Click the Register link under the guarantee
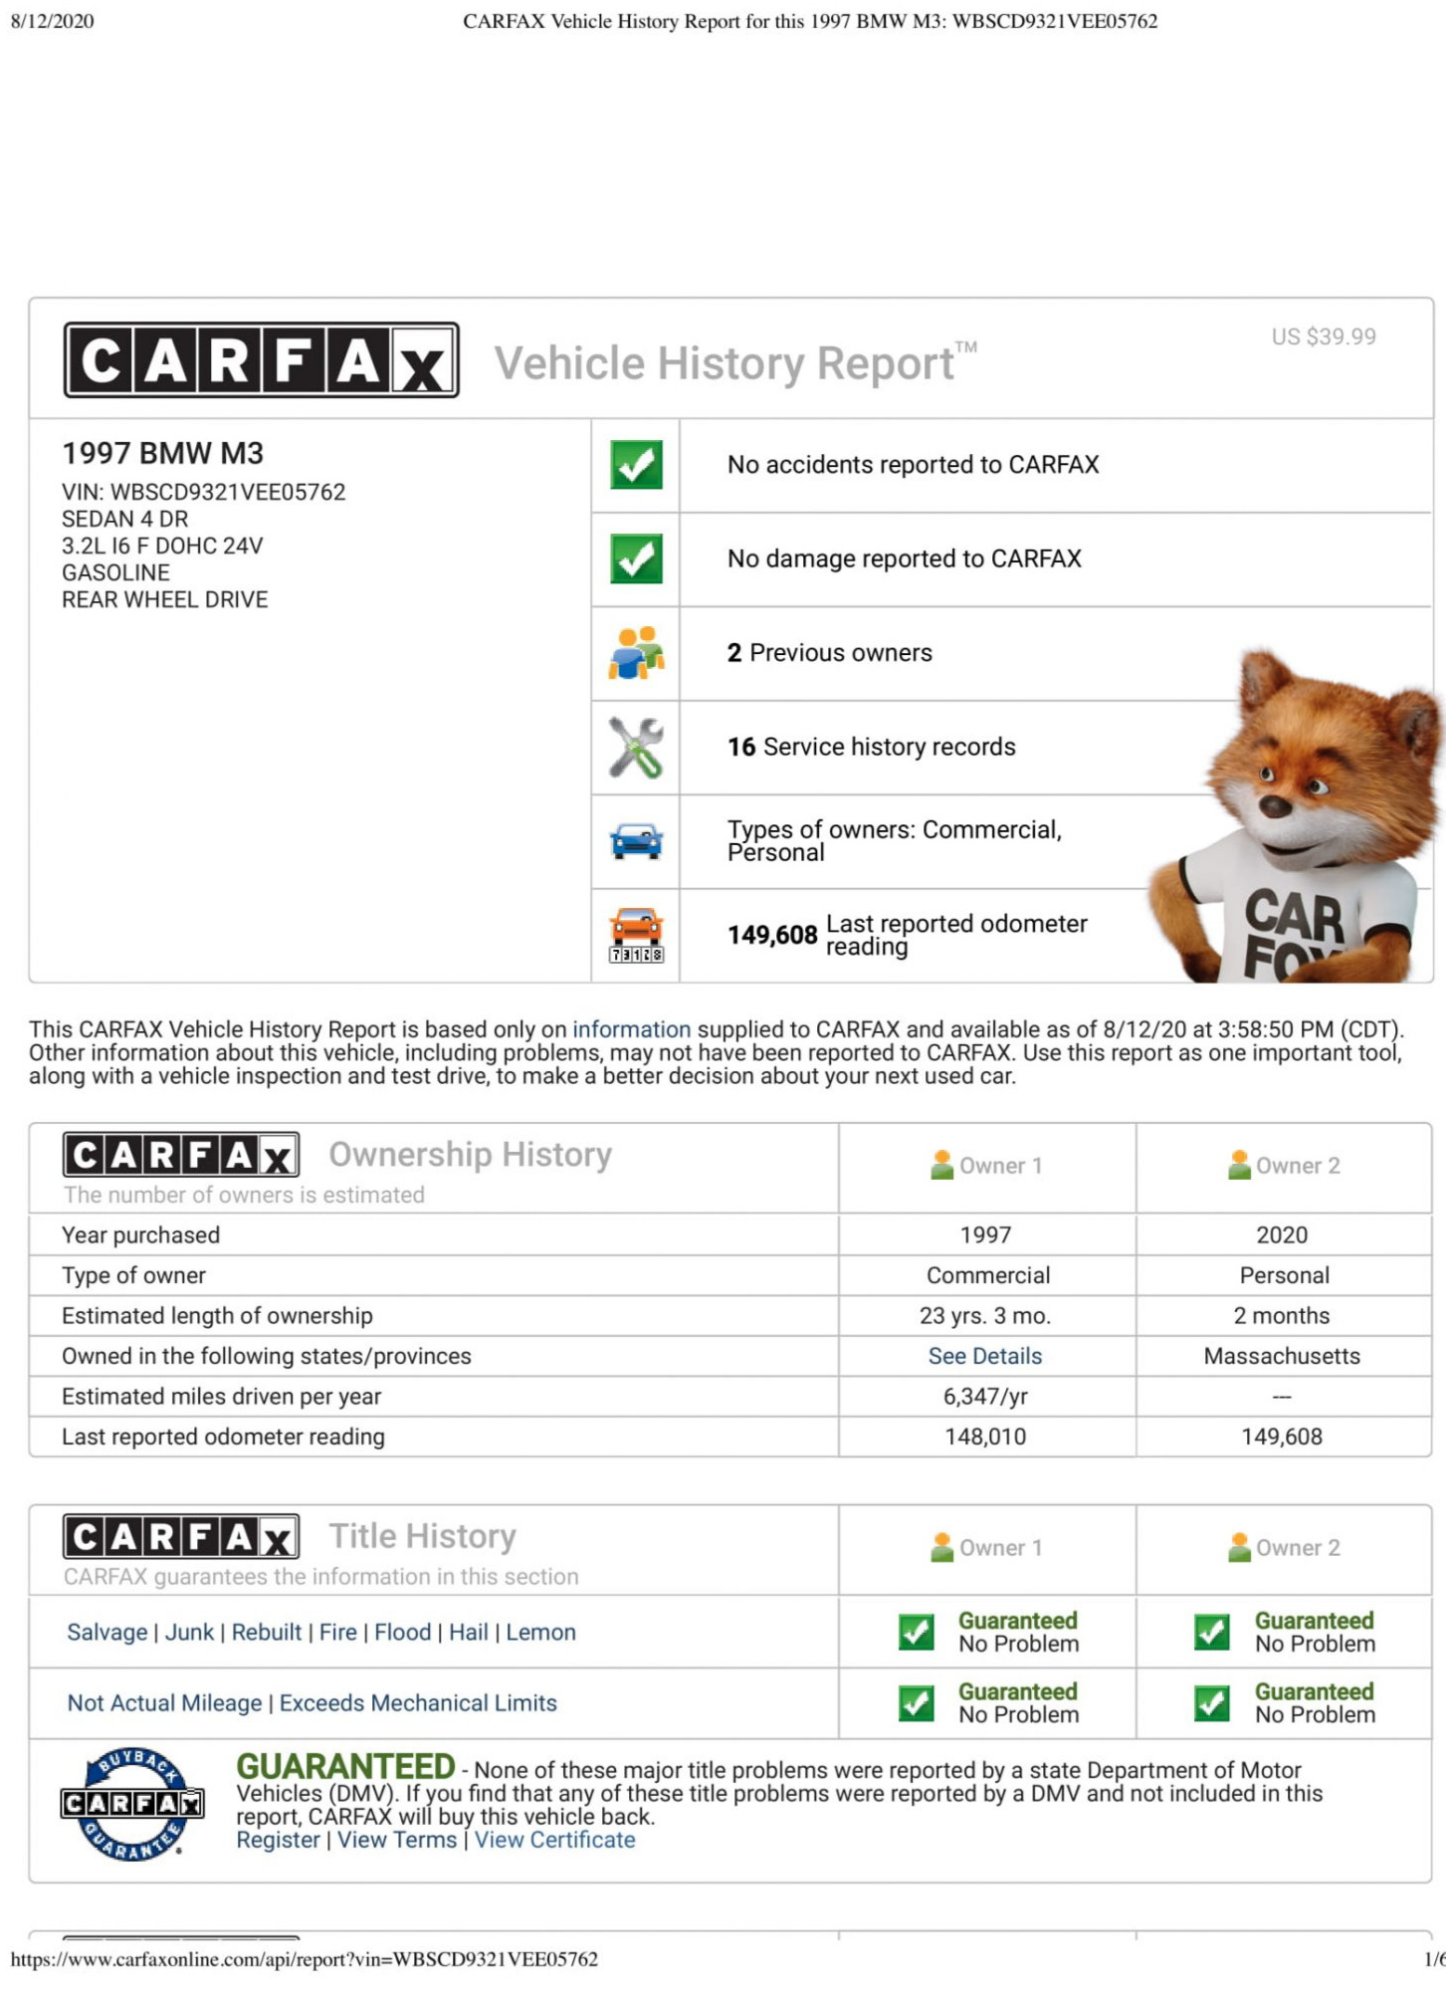Image resolution: width=1446 pixels, height=1997 pixels. pyautogui.click(x=278, y=1840)
